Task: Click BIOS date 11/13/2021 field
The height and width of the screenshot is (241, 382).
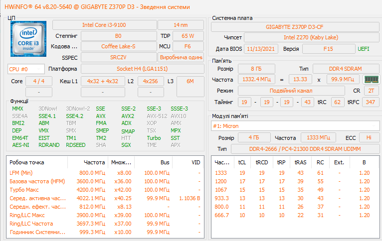Action: (x=261, y=49)
